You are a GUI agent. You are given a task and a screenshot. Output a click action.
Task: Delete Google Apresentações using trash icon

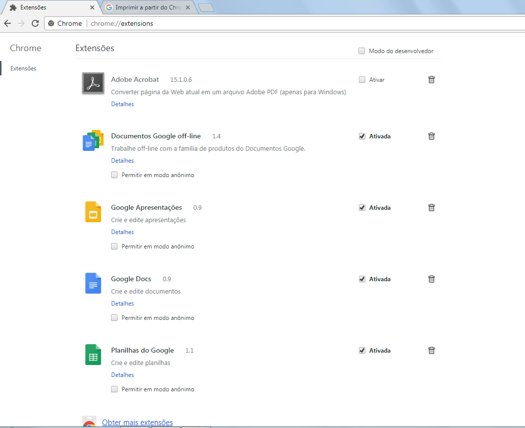[431, 208]
